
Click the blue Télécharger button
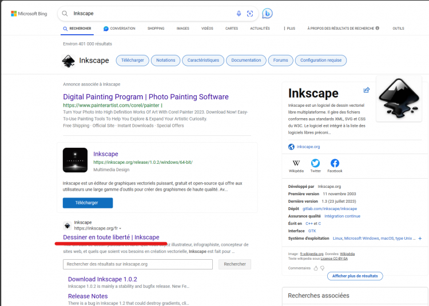pyautogui.click(x=88, y=203)
